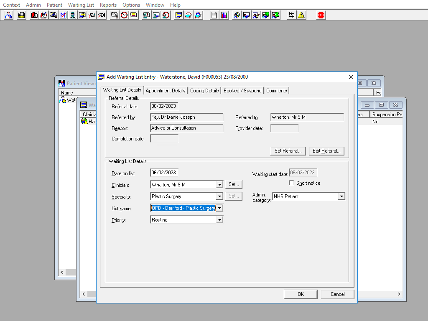Click the empty hospital bed icon
Viewport: 428px width, 321px height.
point(188,15)
